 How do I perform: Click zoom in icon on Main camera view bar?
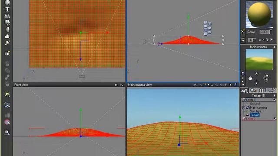pyautogui.click(x=195, y=85)
